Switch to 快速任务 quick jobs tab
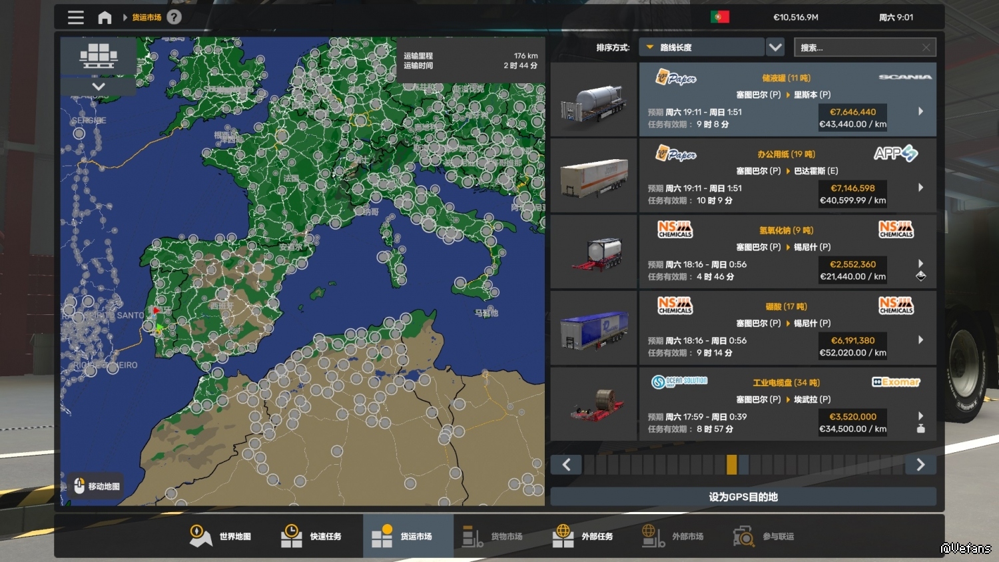 coord(311,536)
